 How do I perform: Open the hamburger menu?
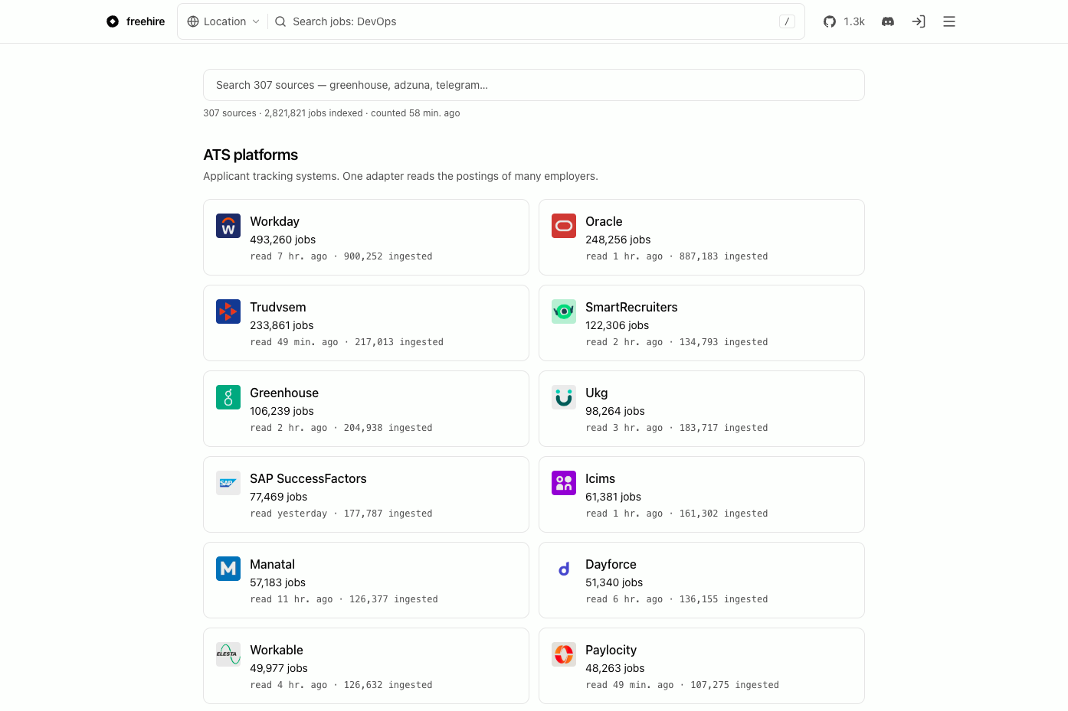[949, 21]
